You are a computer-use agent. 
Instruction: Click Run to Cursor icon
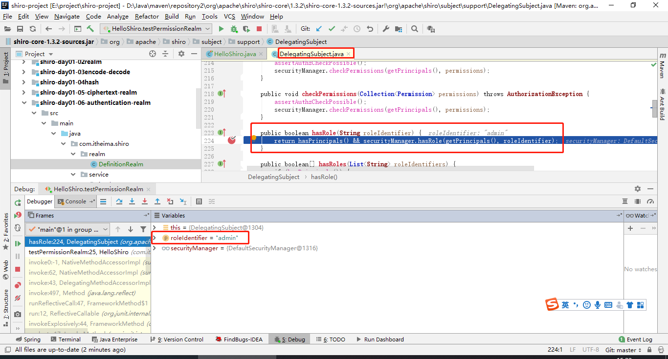click(x=183, y=201)
